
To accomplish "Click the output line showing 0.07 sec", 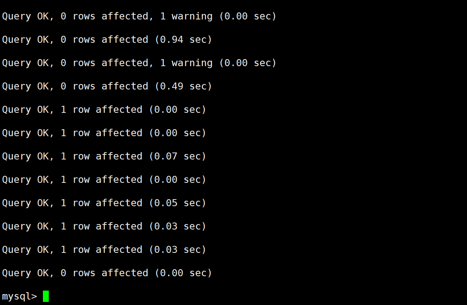I will point(104,156).
